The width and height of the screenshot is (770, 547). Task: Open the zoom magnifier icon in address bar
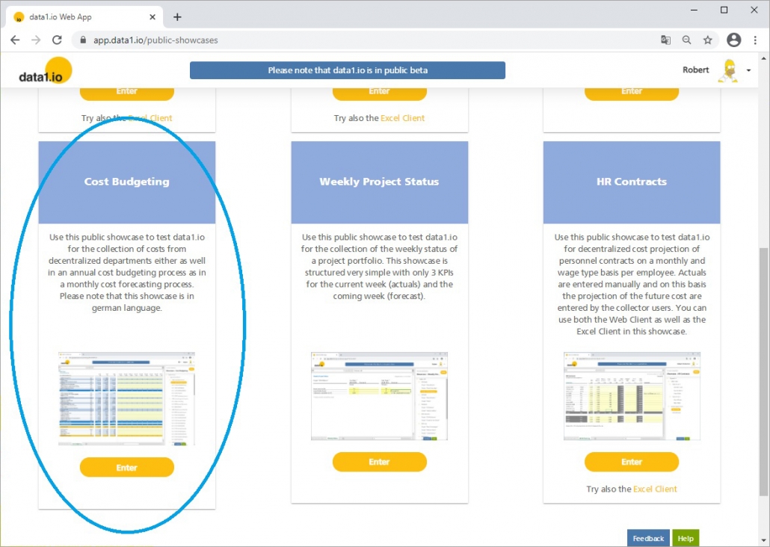(686, 40)
